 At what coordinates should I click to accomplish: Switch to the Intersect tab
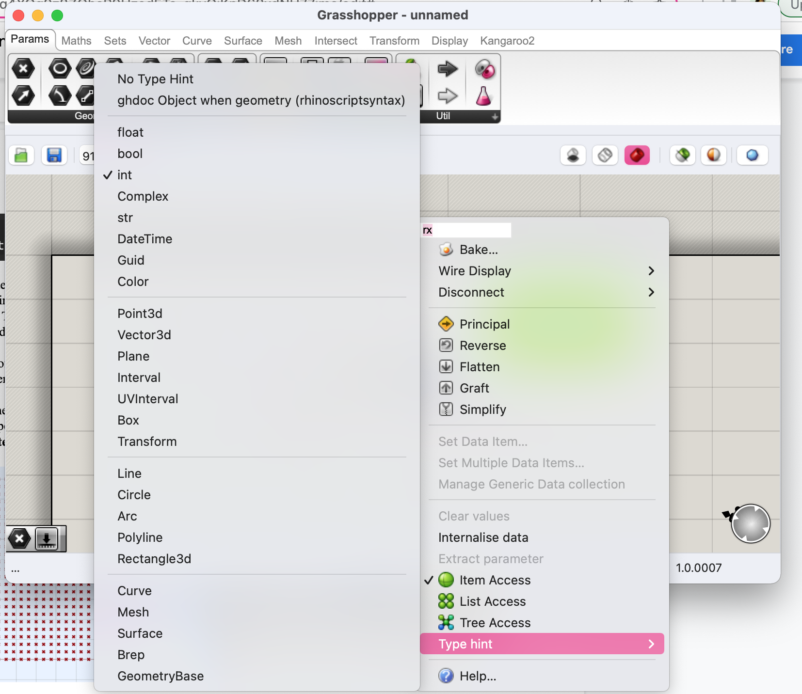pyautogui.click(x=336, y=41)
